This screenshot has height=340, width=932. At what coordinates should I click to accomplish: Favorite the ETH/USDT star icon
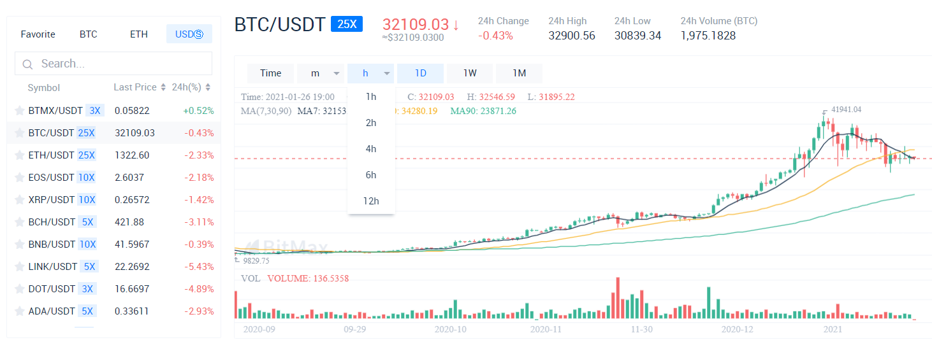20,155
